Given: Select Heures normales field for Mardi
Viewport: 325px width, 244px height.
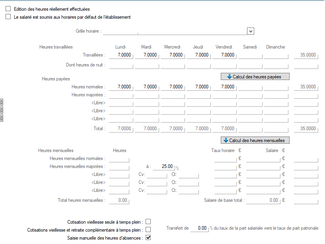Looking at the screenshot, I should point(147,87).
